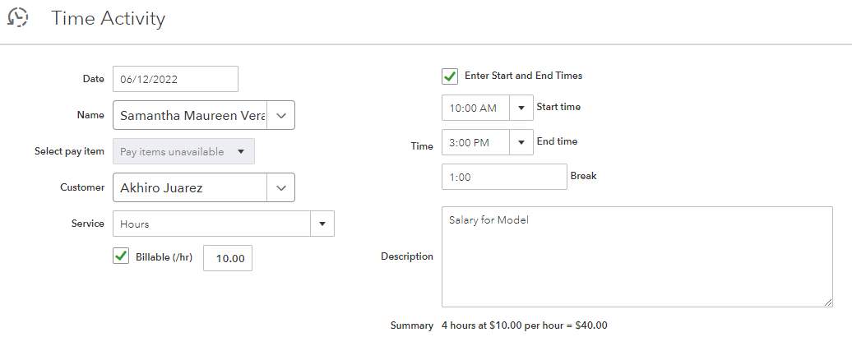
Task: Click the Hours service field
Action: coord(212,224)
